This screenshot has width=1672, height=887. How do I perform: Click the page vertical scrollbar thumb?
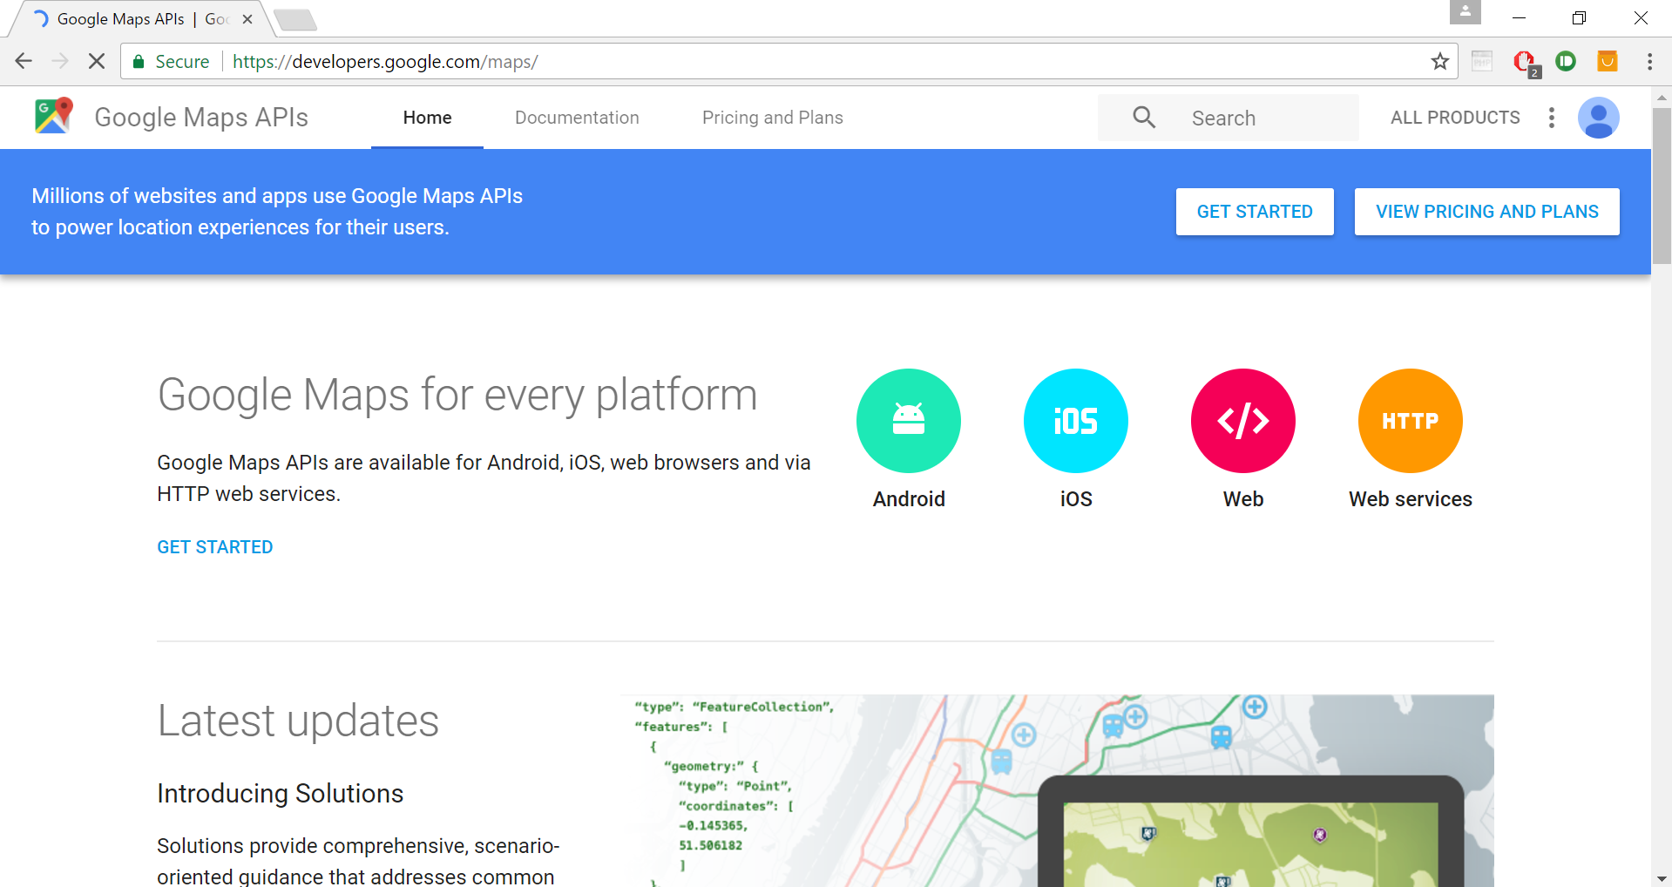click(1662, 185)
